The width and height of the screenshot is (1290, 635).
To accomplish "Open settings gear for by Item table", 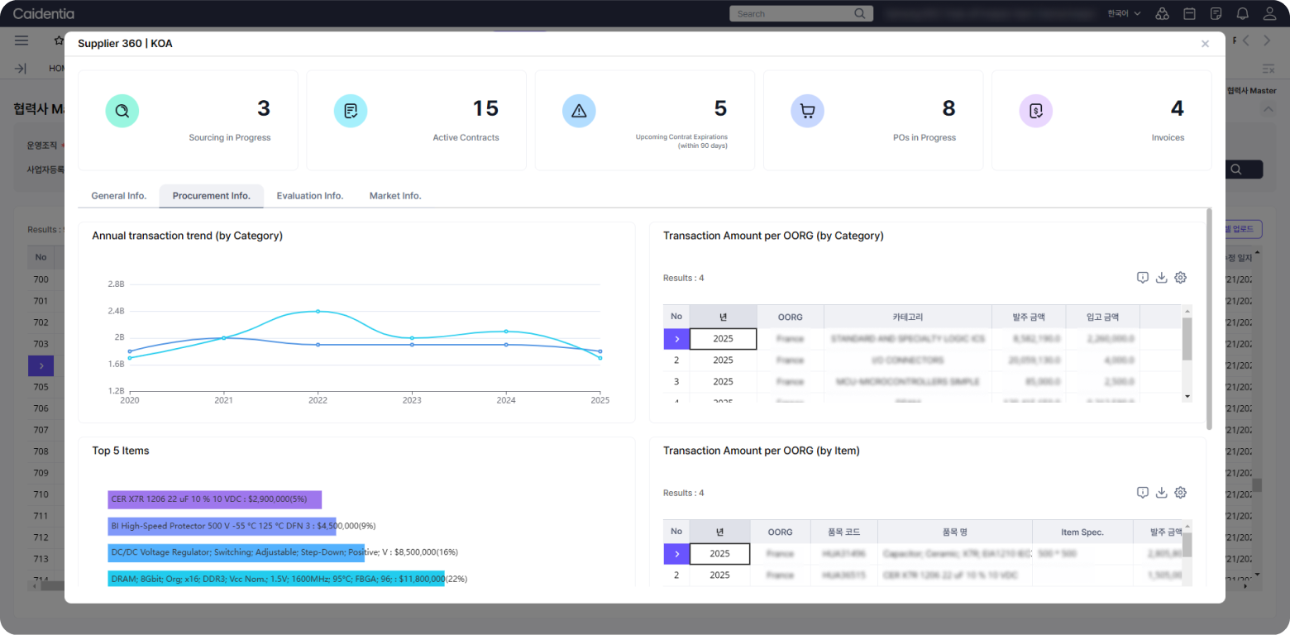I will (x=1180, y=493).
